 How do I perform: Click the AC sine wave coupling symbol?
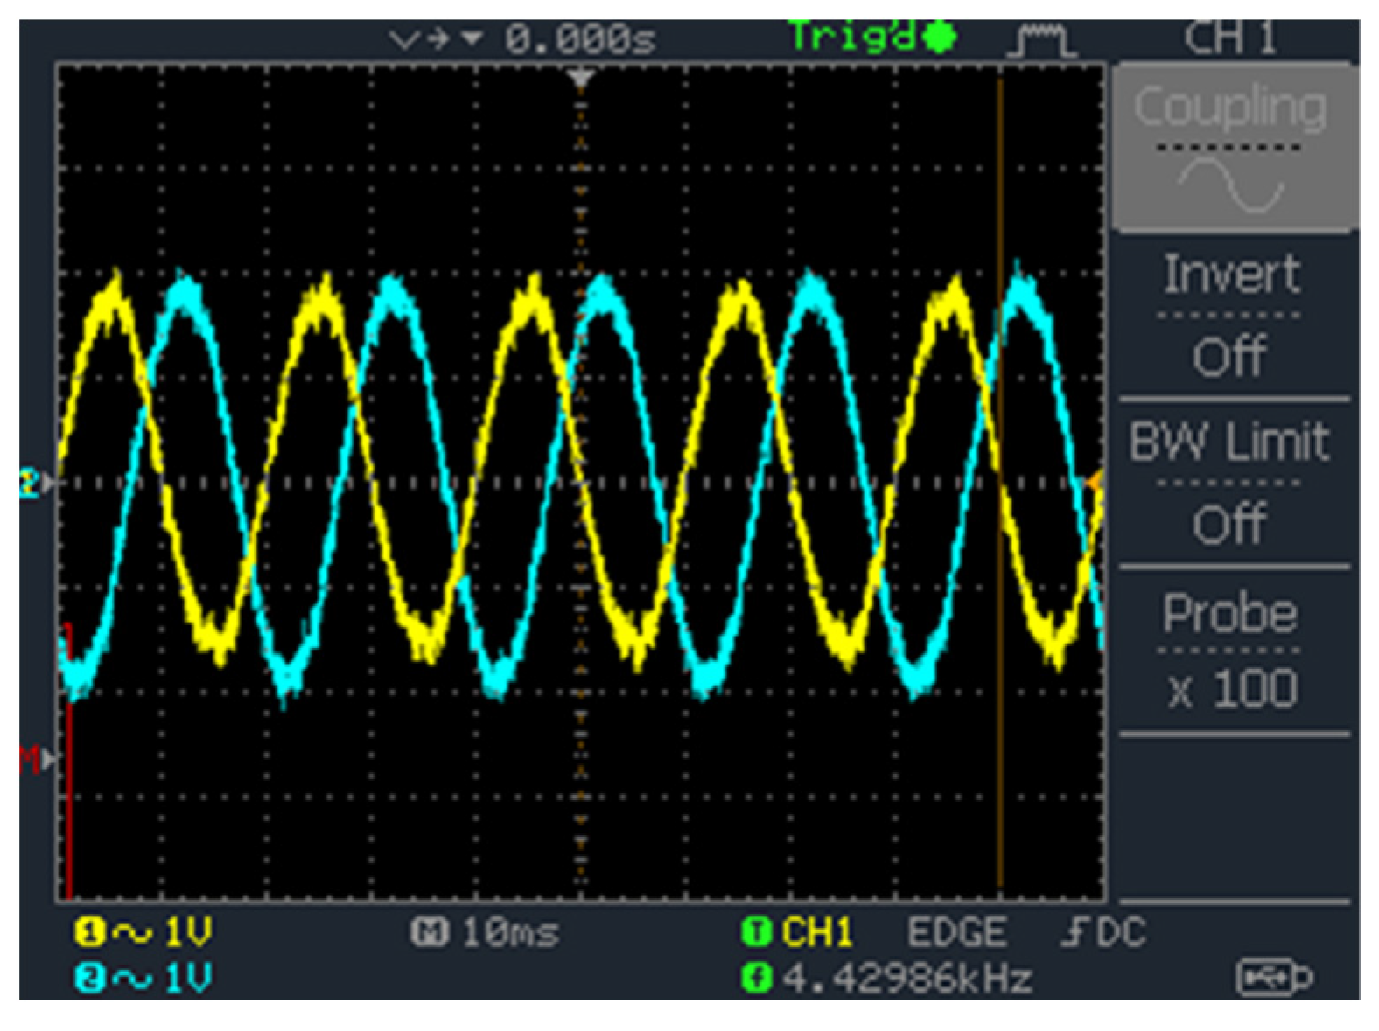tap(1229, 185)
